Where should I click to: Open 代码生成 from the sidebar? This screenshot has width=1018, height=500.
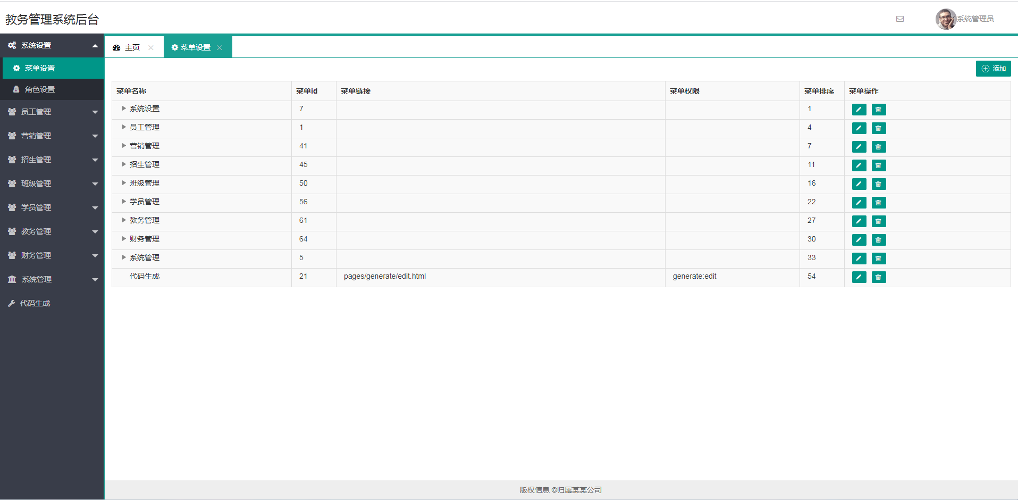(35, 303)
